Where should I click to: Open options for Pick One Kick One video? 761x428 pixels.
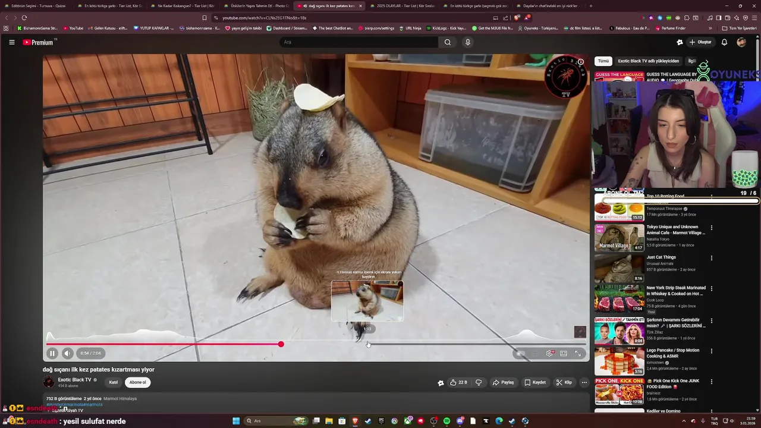(x=711, y=382)
